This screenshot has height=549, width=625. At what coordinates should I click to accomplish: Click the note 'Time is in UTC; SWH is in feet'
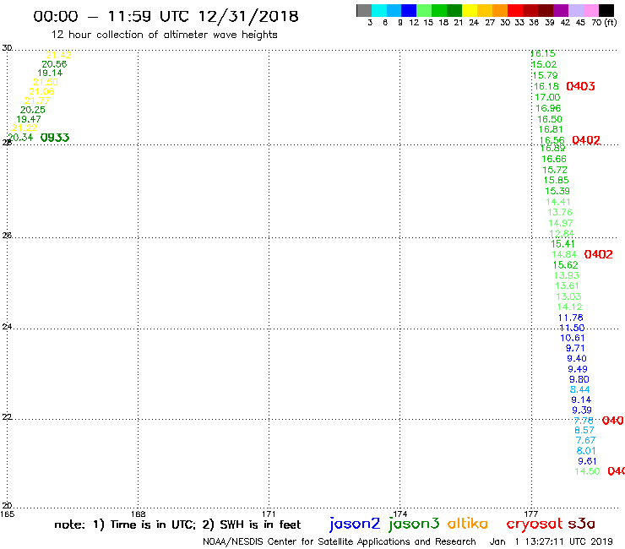[x=177, y=525]
